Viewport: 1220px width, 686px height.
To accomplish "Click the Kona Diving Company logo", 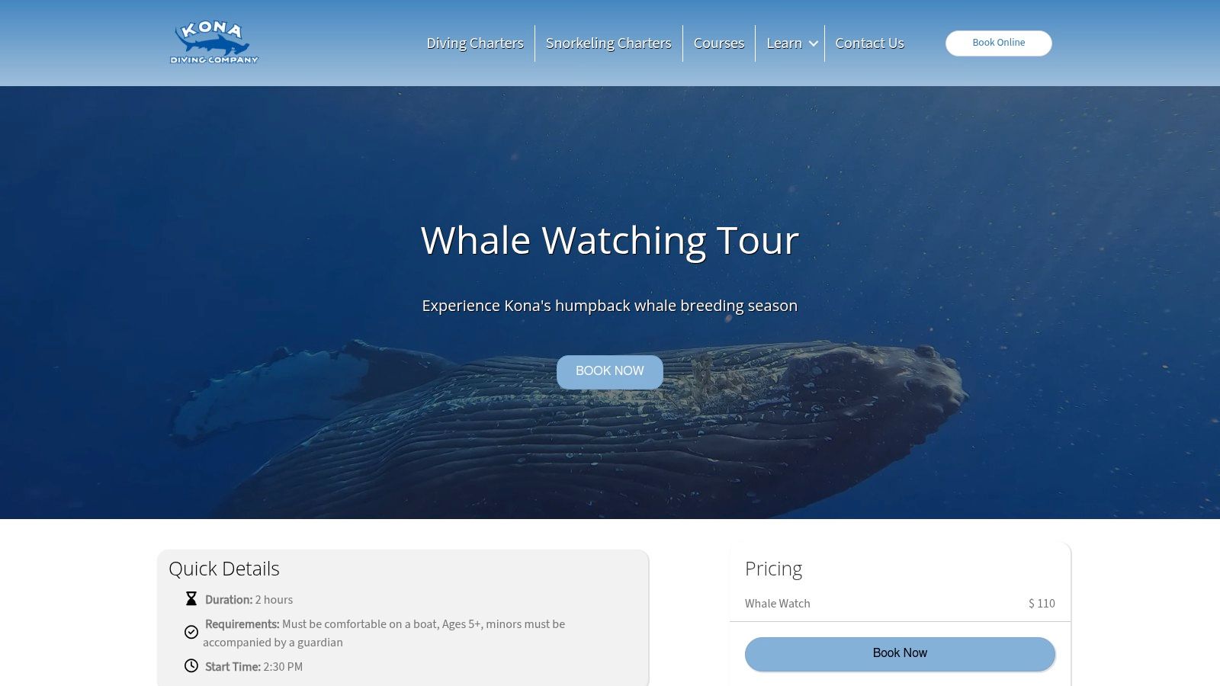I will 214,43.
